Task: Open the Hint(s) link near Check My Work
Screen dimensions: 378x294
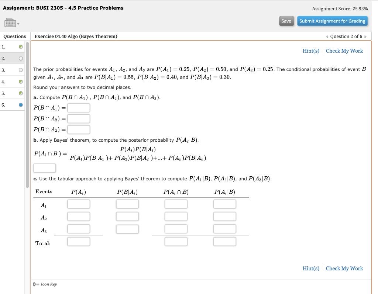Action: click(311, 51)
